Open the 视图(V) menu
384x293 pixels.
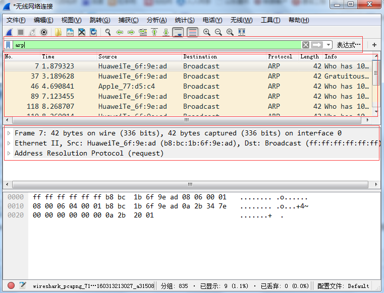point(71,20)
